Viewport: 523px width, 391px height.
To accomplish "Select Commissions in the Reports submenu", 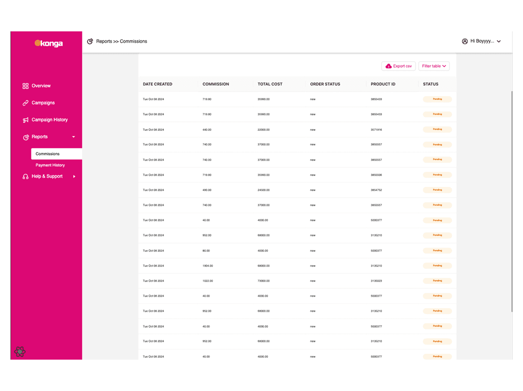I will (x=48, y=154).
